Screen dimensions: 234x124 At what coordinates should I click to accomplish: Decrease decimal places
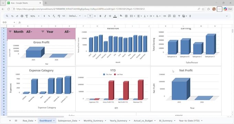[54, 16]
